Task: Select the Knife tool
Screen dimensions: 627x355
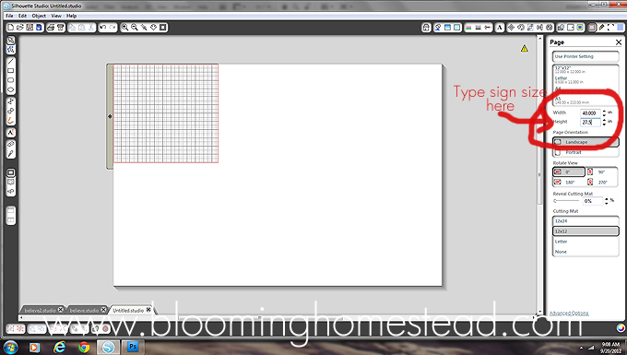Action: pos(11,153)
